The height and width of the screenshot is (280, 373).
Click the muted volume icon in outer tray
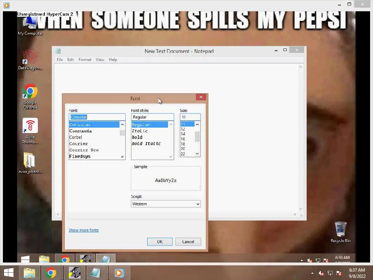click(x=321, y=273)
